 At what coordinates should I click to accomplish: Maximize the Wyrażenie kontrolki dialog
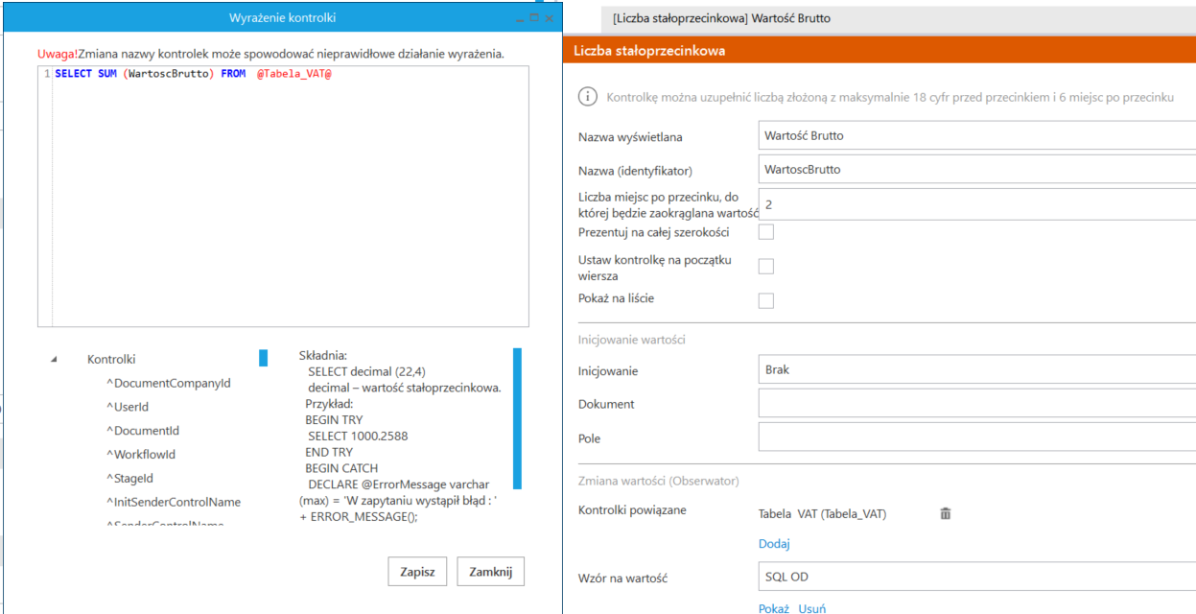[534, 18]
